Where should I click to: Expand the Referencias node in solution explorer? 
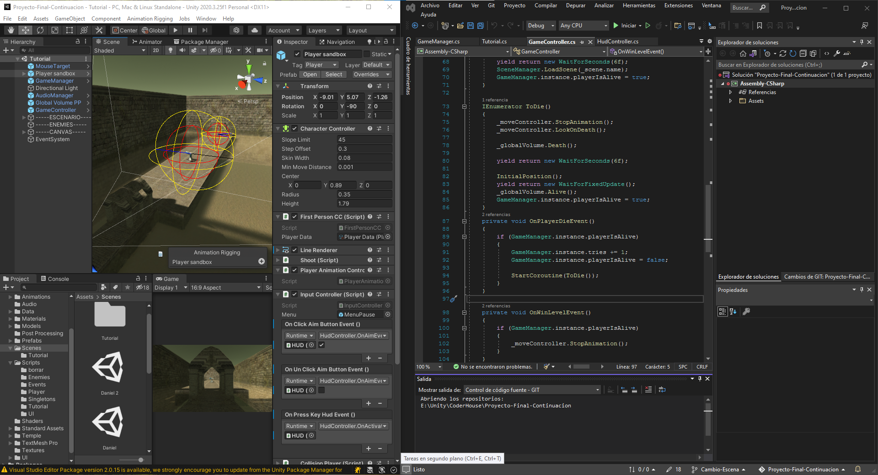[x=730, y=92]
